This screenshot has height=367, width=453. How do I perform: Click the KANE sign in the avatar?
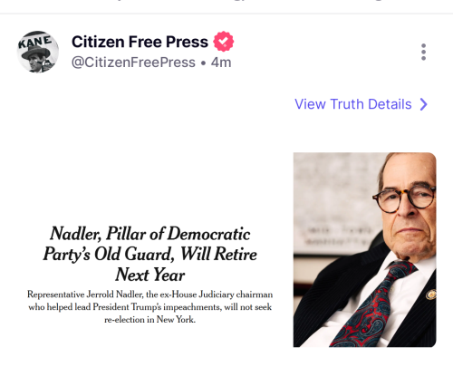(35, 42)
